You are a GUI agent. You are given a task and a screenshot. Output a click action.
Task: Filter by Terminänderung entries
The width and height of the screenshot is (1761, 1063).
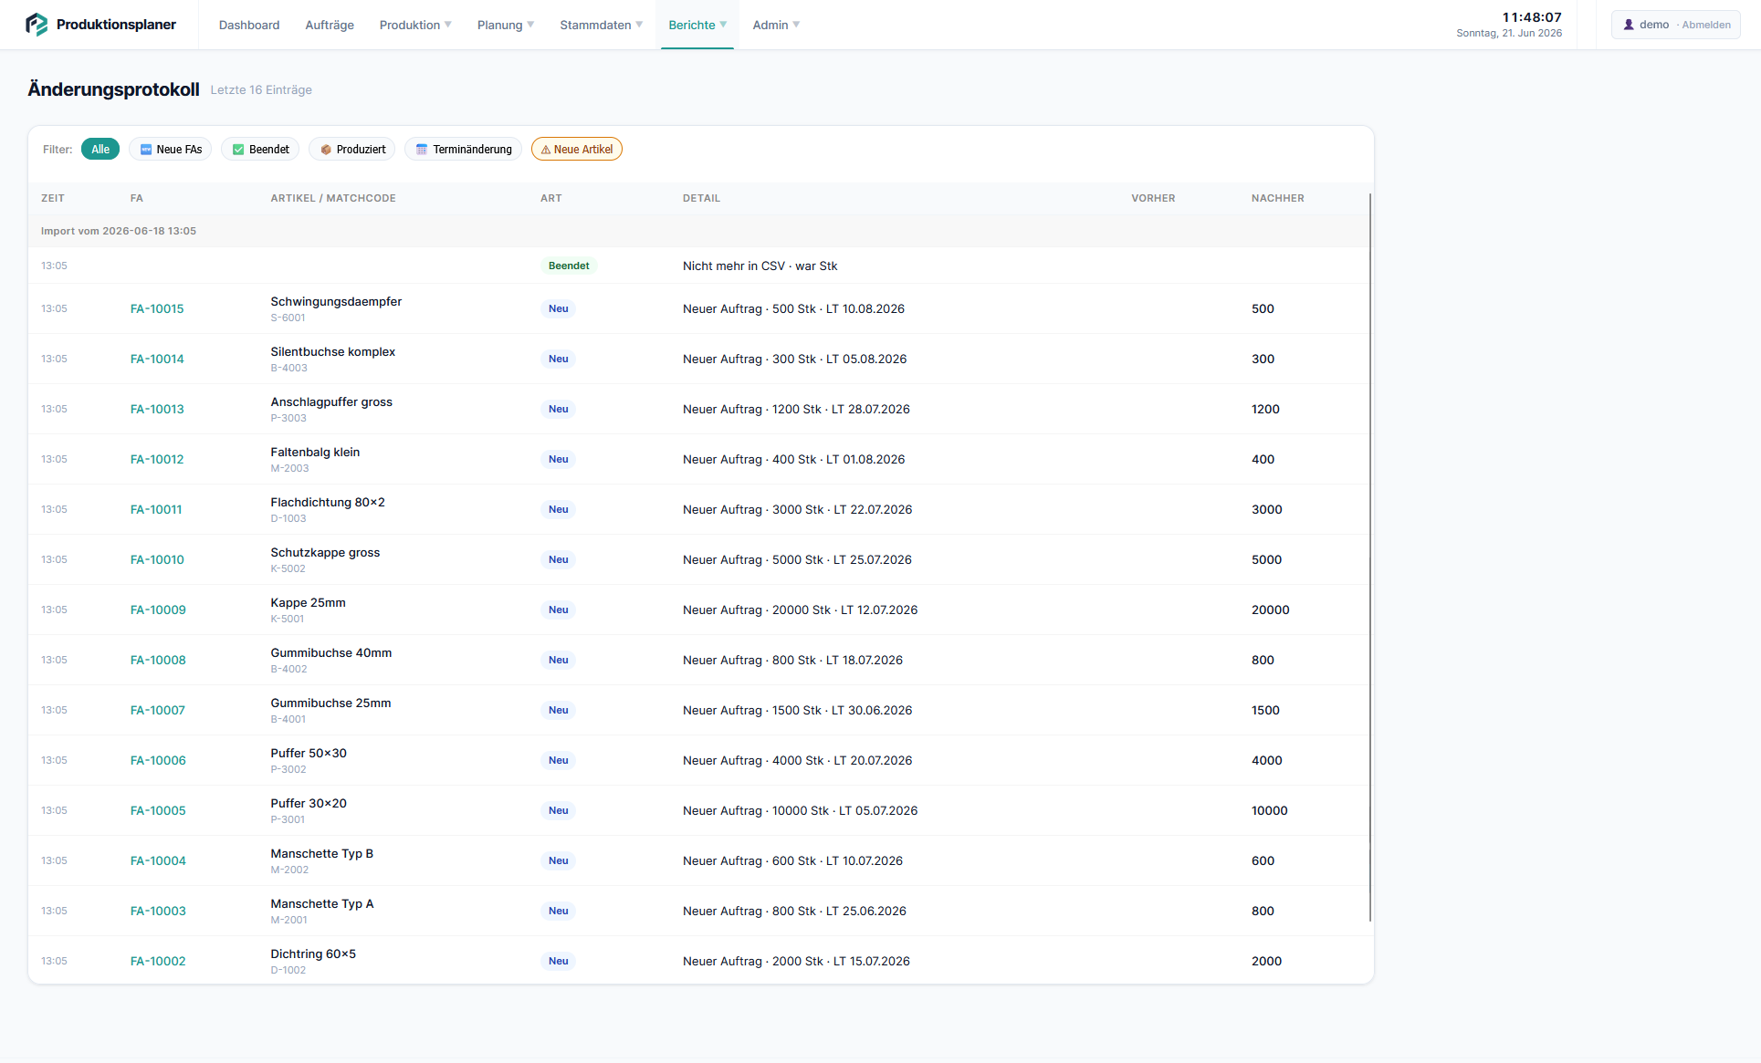tap(464, 149)
